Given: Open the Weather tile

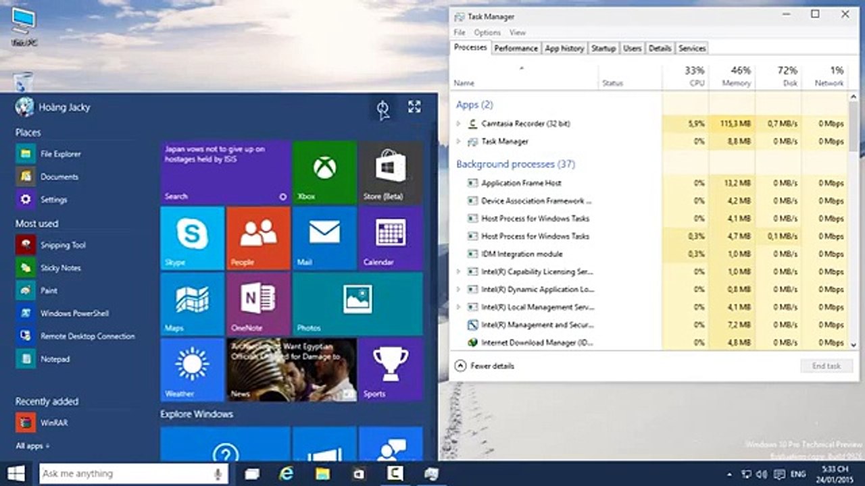Looking at the screenshot, I should [192, 370].
